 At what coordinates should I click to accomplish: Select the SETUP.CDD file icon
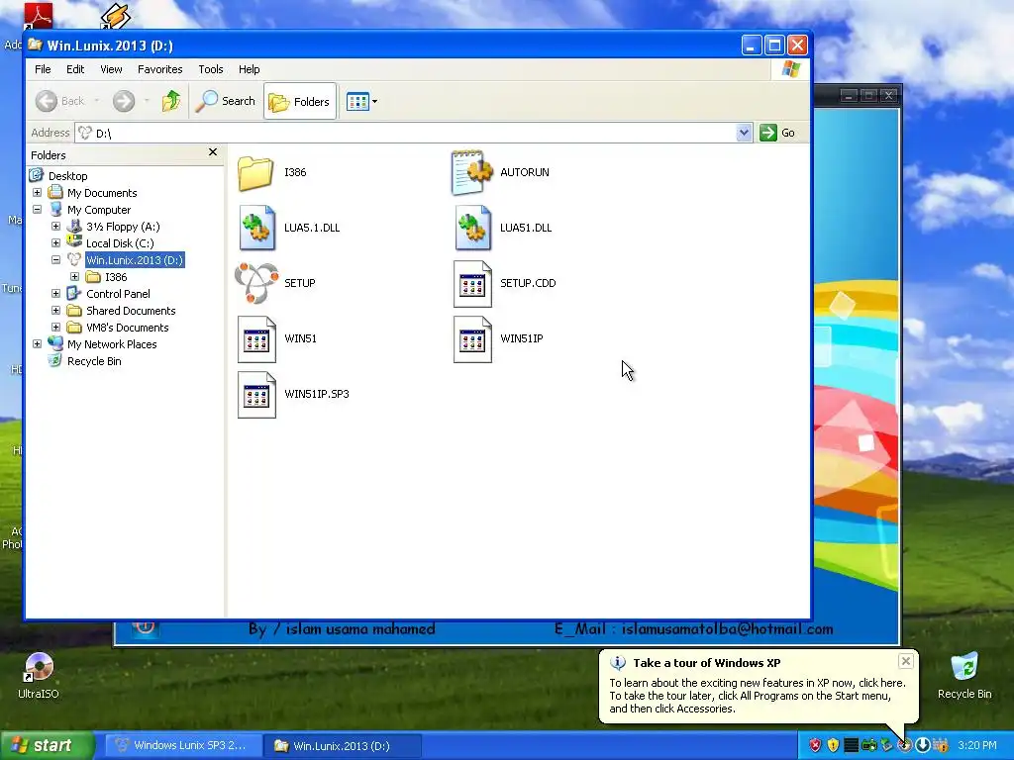[x=472, y=284]
